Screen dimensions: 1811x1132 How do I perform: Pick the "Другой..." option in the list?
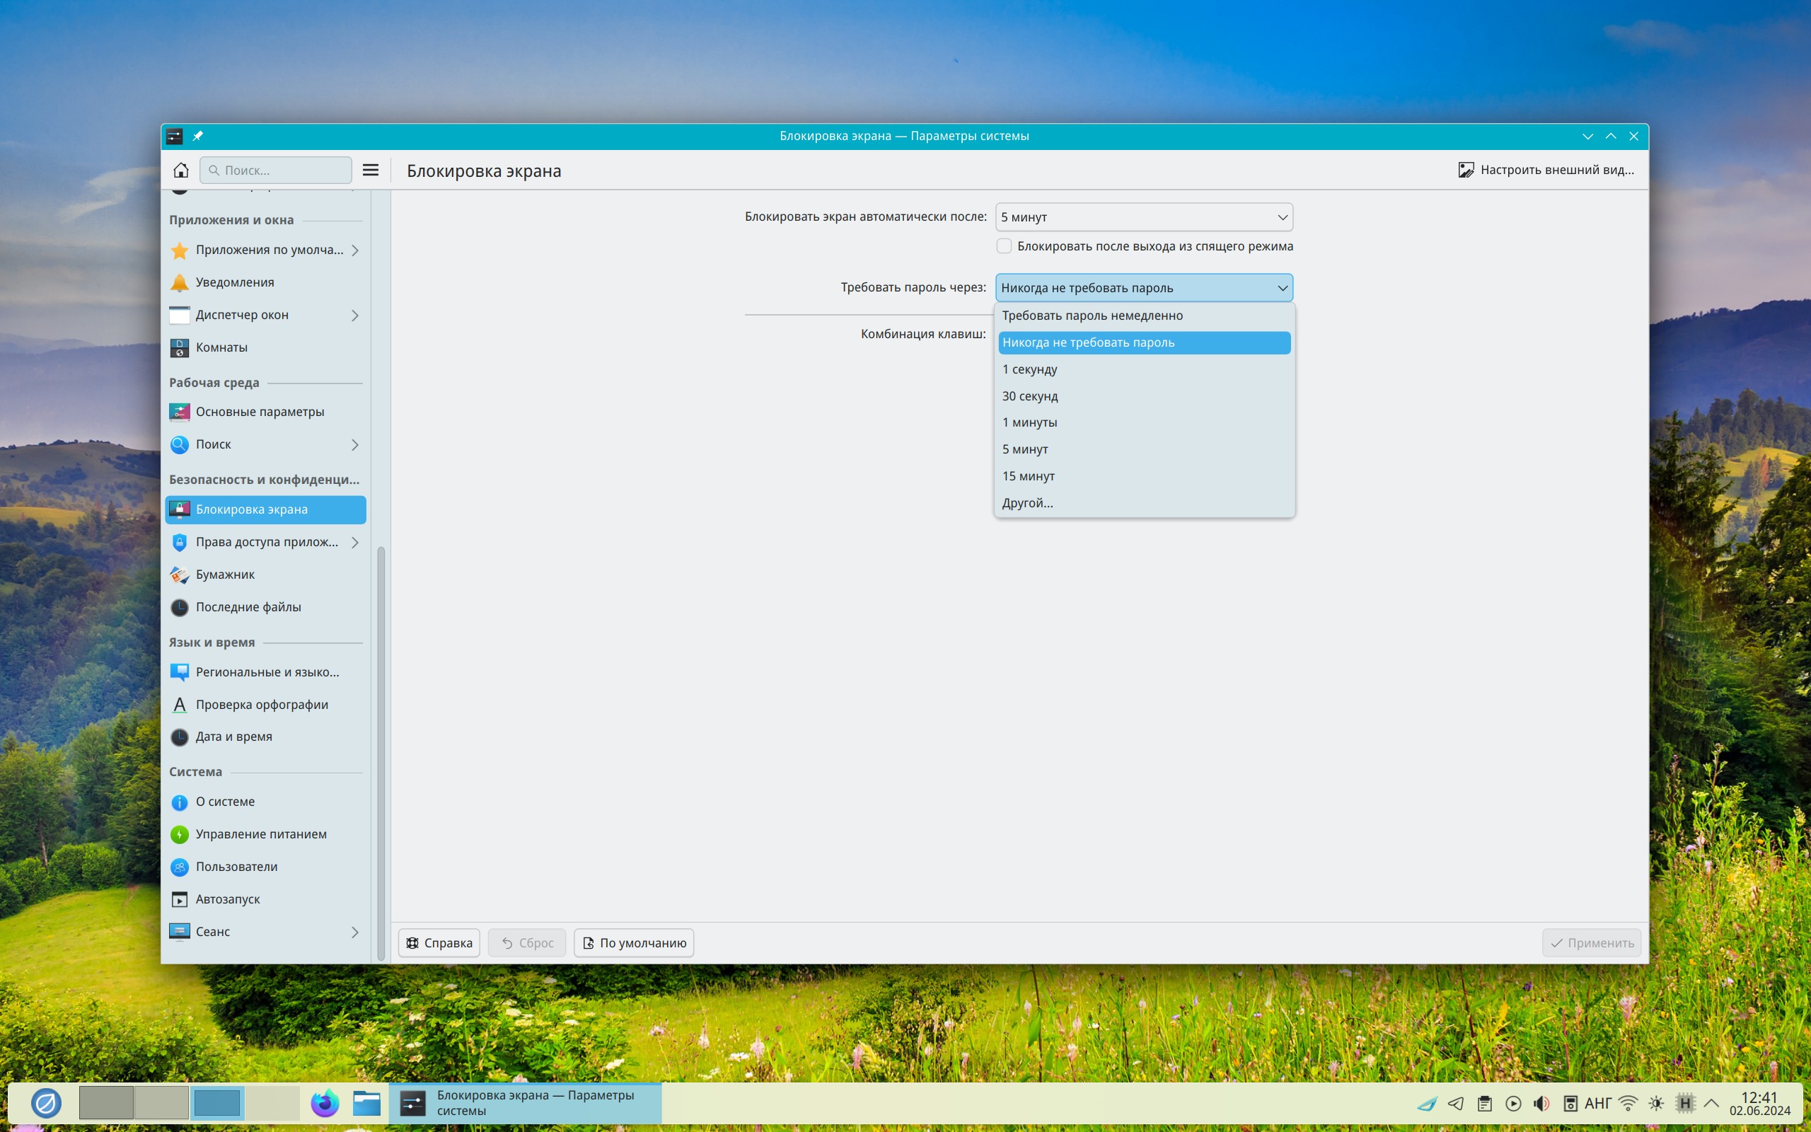[x=1027, y=503]
